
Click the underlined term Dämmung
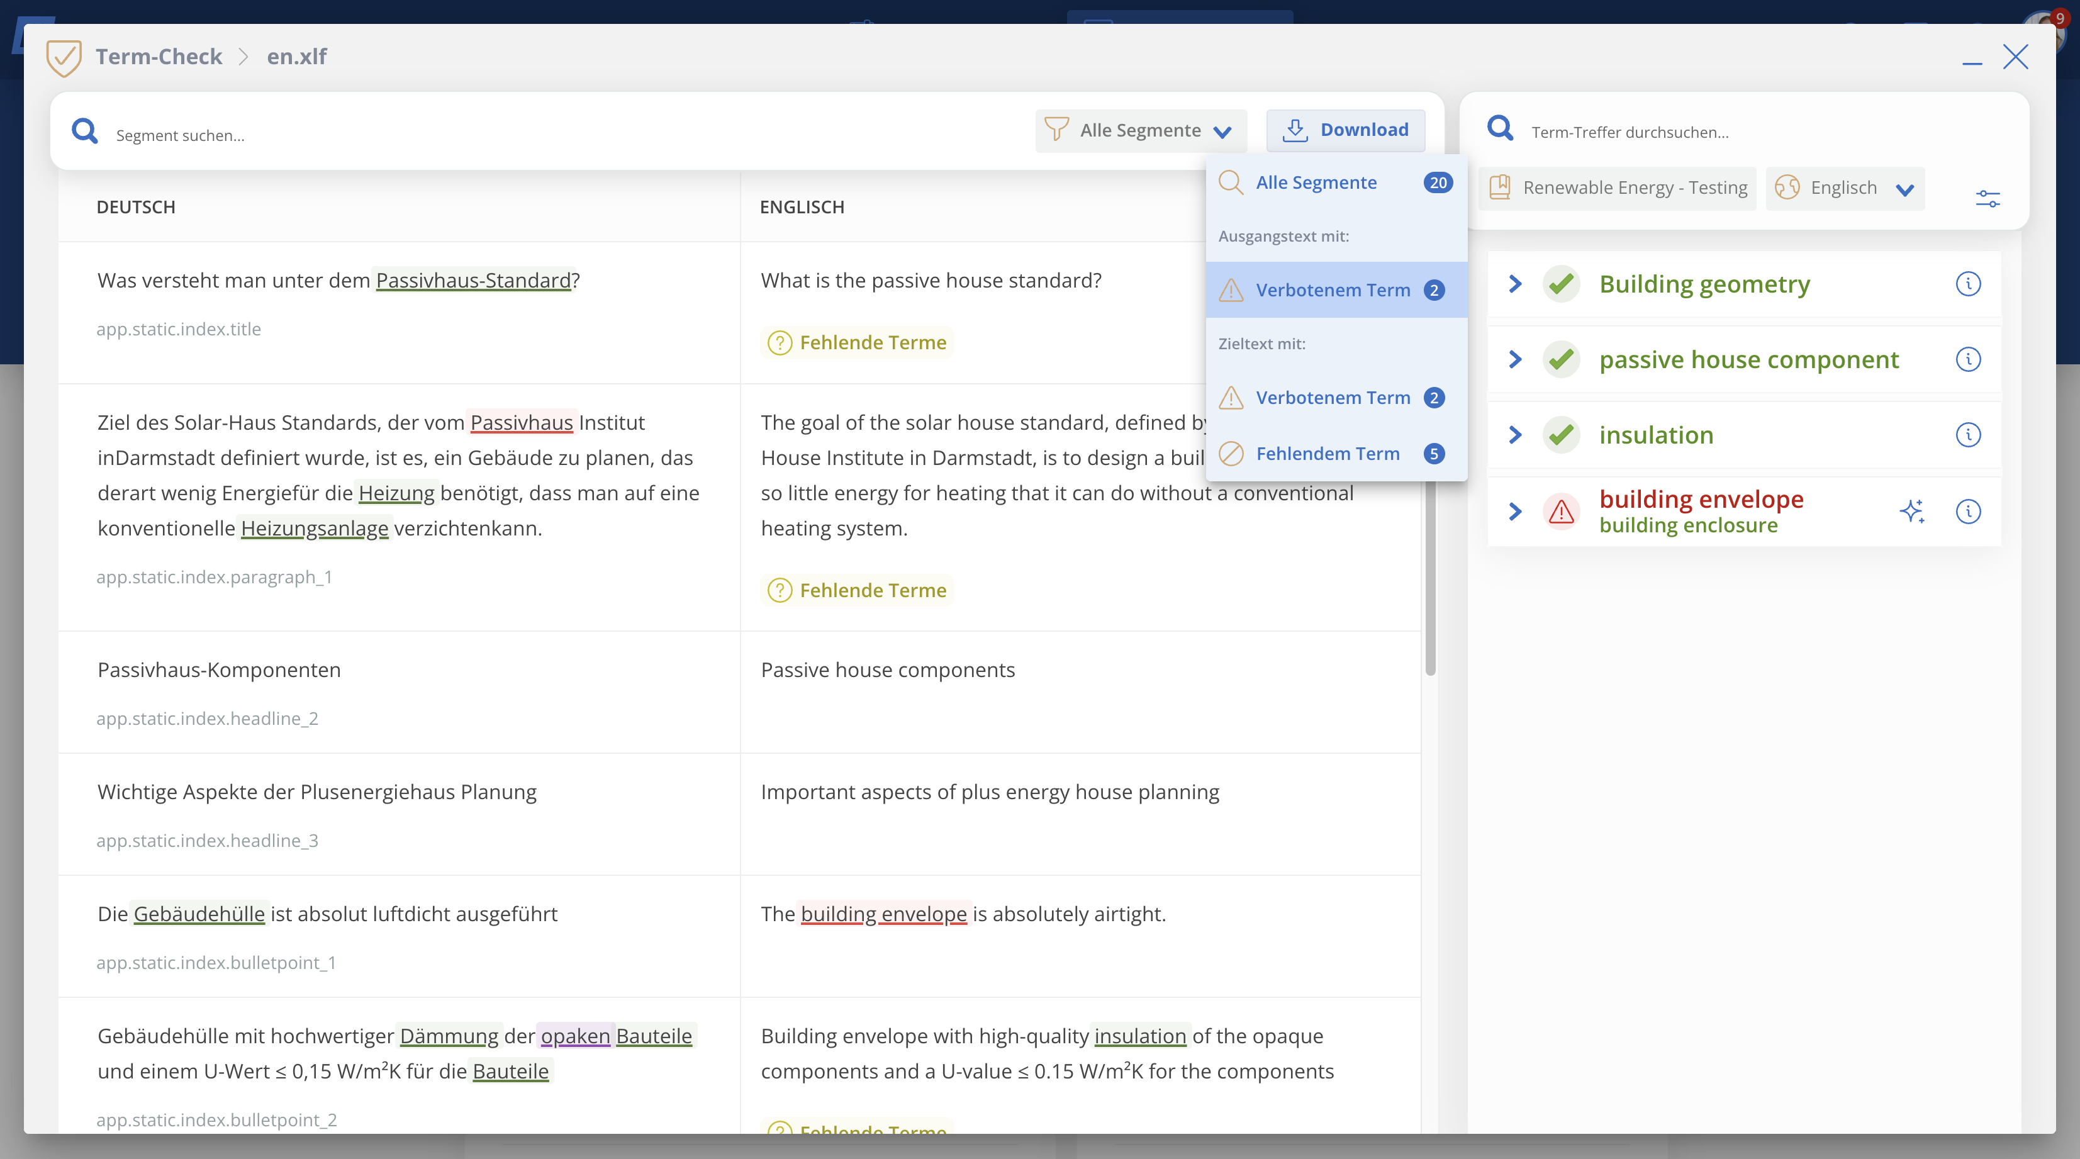point(449,1036)
